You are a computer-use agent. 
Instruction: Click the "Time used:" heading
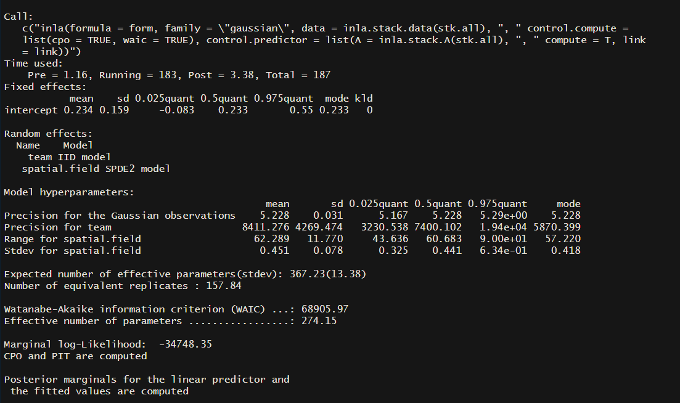pyautogui.click(x=33, y=63)
